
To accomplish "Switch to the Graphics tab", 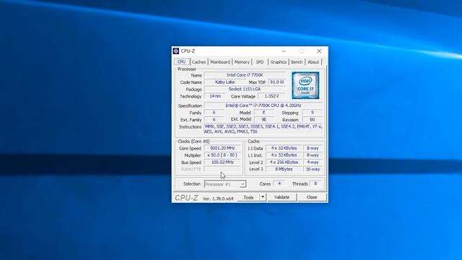I will (x=279, y=62).
